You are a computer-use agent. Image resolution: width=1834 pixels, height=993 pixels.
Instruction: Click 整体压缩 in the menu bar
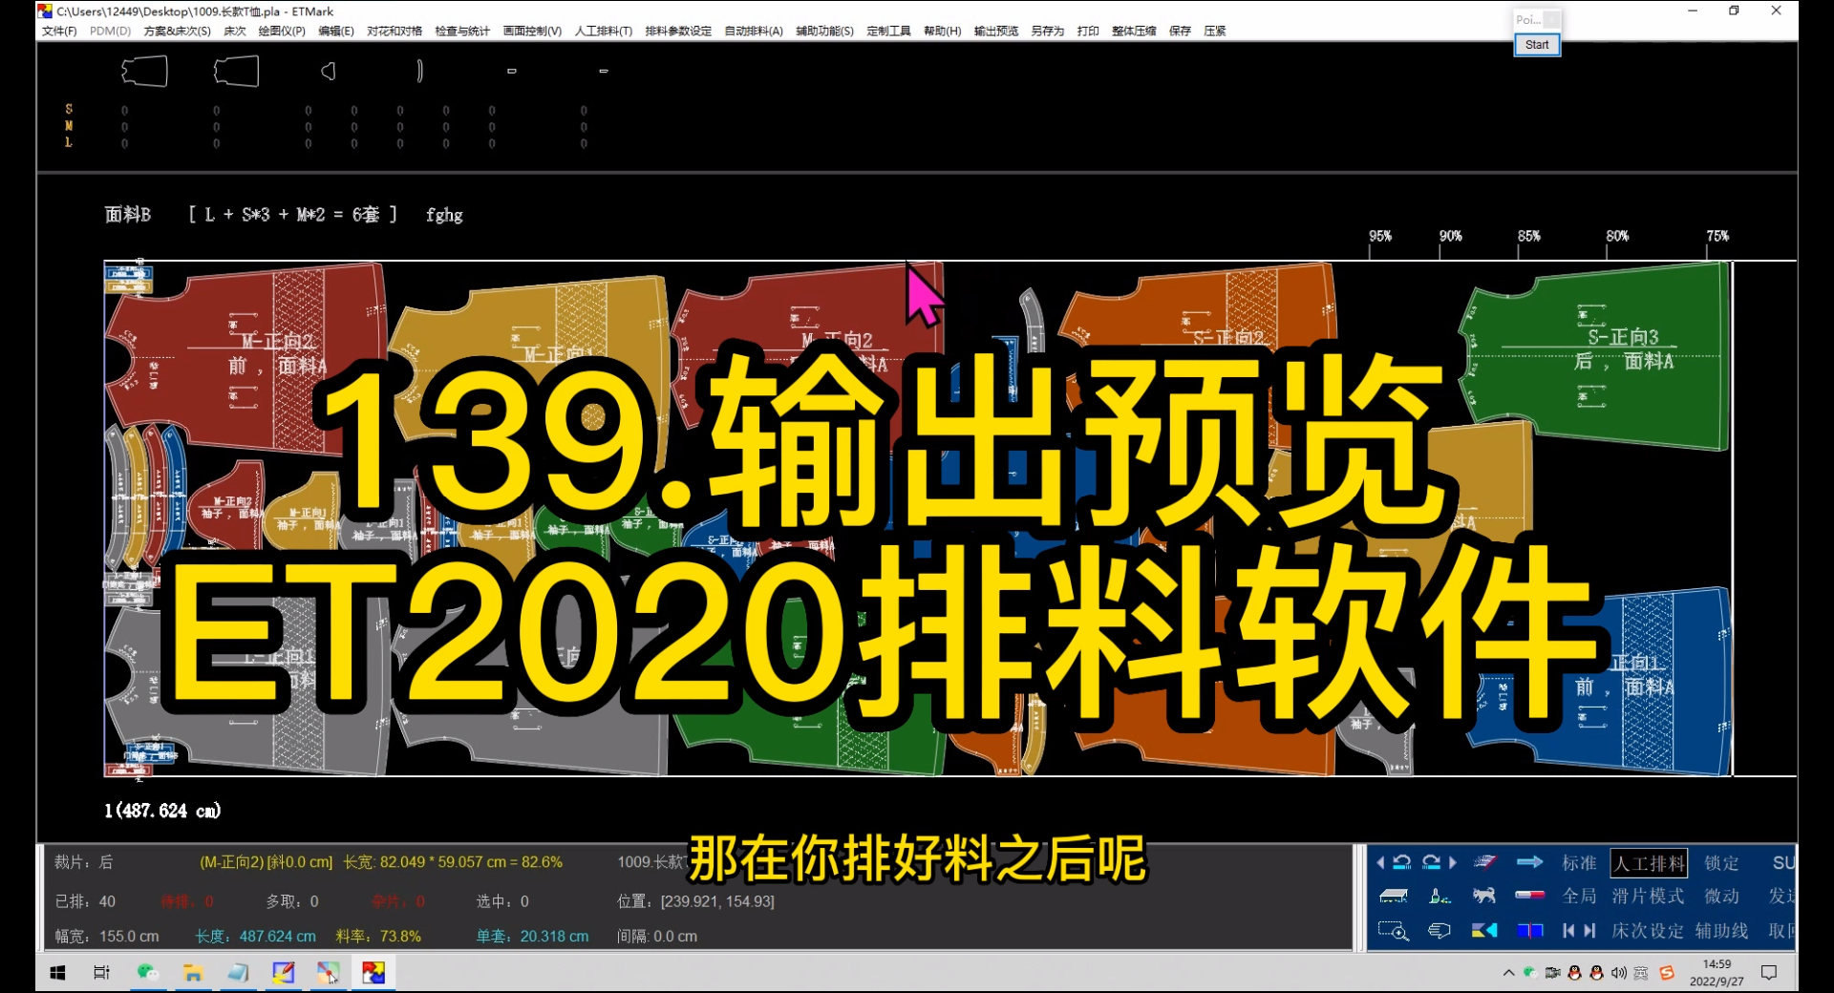tap(1134, 31)
